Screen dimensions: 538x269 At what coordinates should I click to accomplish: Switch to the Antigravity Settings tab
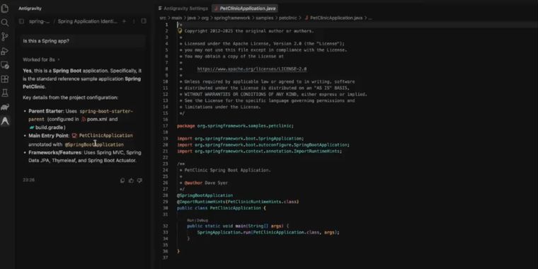183,8
